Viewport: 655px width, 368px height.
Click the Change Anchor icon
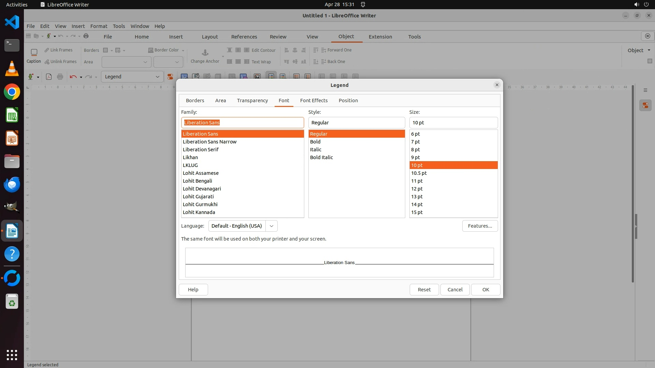[205, 52]
